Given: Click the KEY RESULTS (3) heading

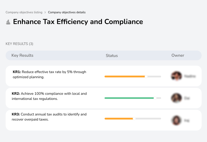Looking at the screenshot, I should point(19,44).
